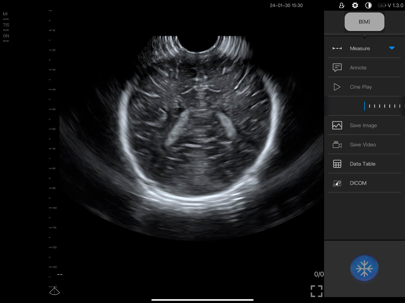Screen dimensions: 405x303
Task: Select the Data Table menu item
Action: point(362,164)
